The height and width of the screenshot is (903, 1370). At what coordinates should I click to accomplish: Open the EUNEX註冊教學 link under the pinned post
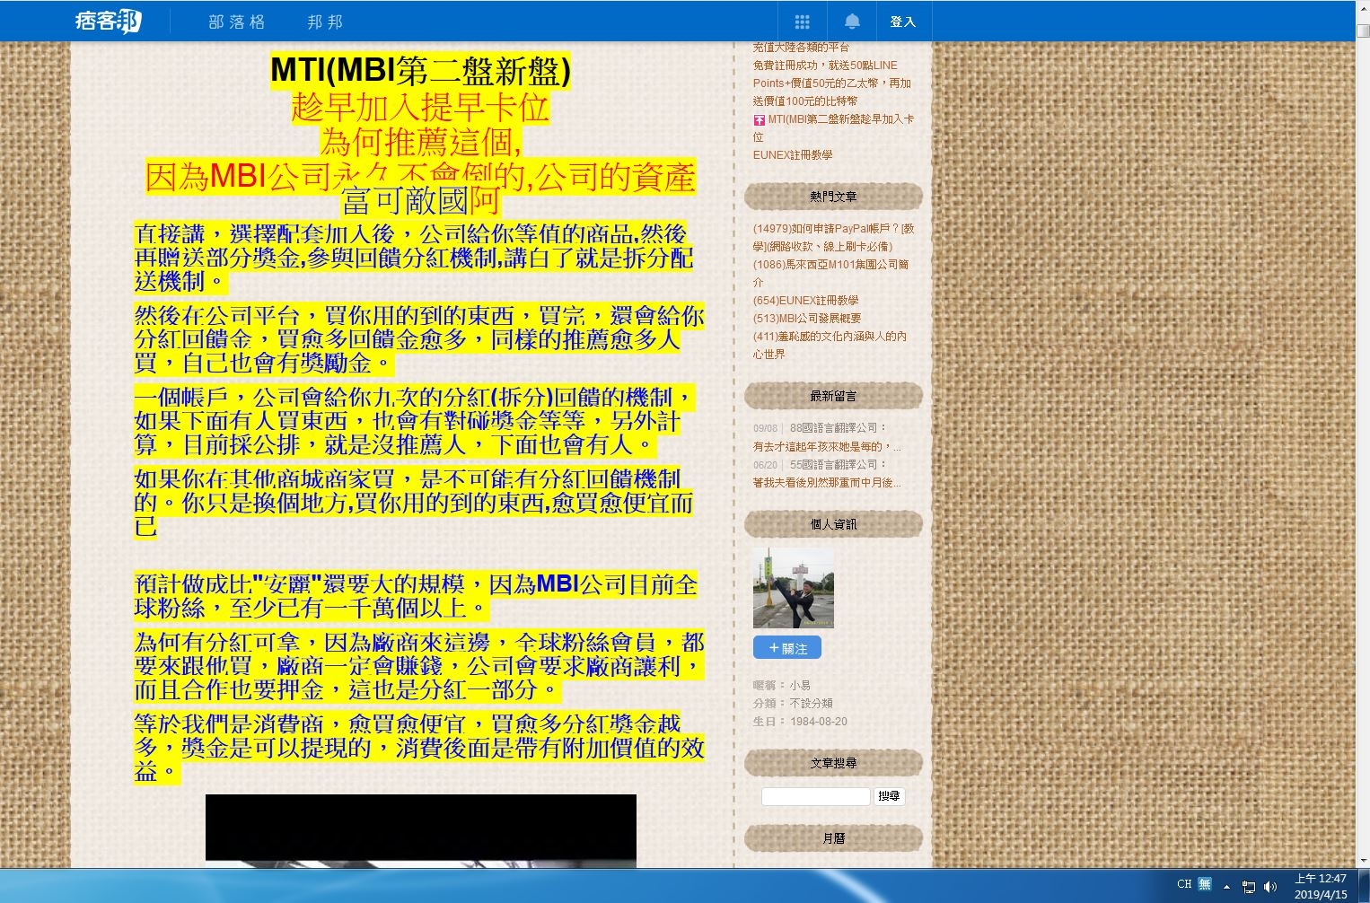click(793, 155)
